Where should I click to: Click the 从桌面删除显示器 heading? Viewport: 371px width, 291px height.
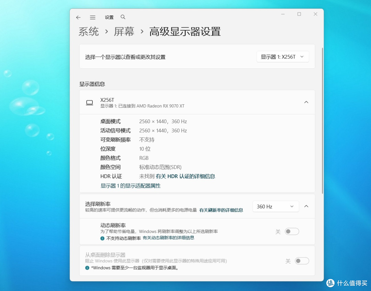pos(105,255)
